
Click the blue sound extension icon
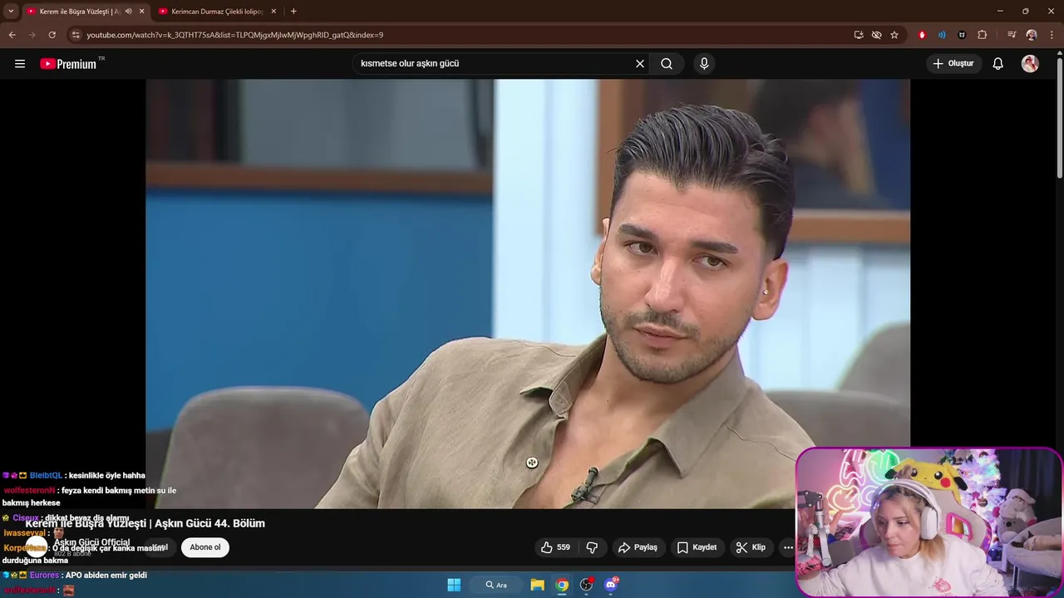[x=942, y=35]
